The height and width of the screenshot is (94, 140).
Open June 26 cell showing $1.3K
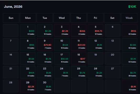95,72
